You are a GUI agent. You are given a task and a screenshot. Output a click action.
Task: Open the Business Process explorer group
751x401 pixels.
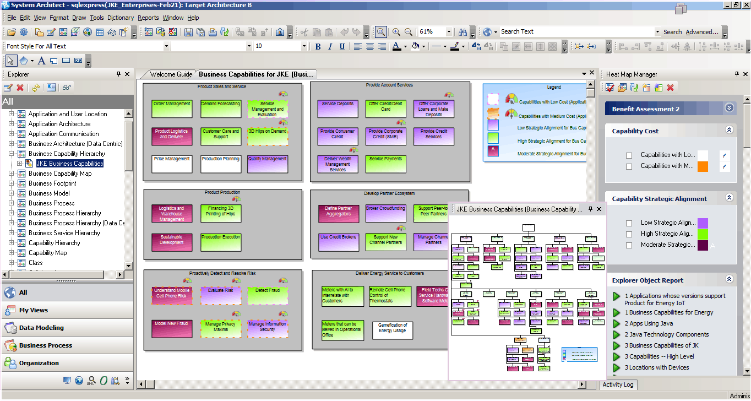pyautogui.click(x=67, y=345)
